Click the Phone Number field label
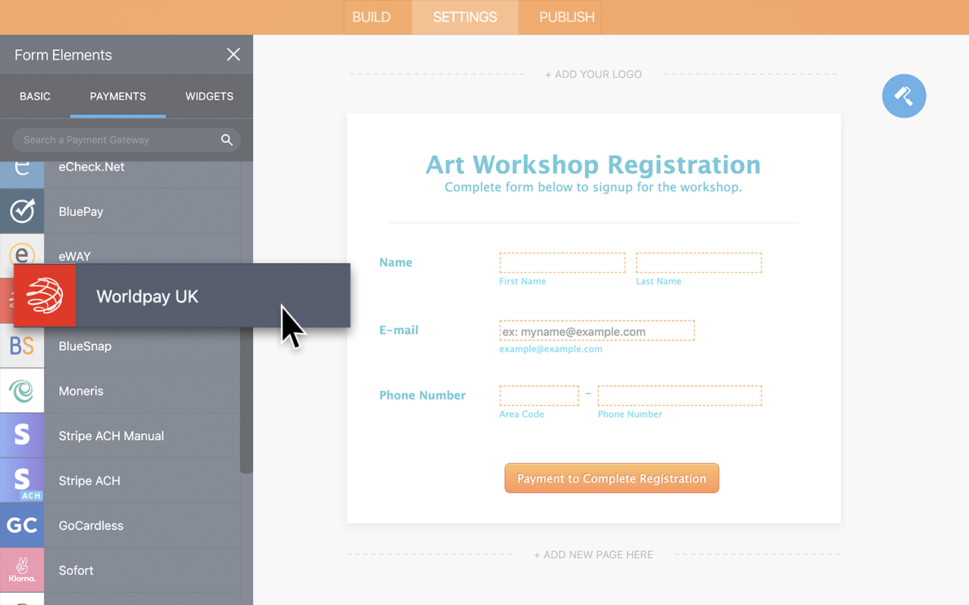The image size is (969, 605). pyautogui.click(x=422, y=396)
